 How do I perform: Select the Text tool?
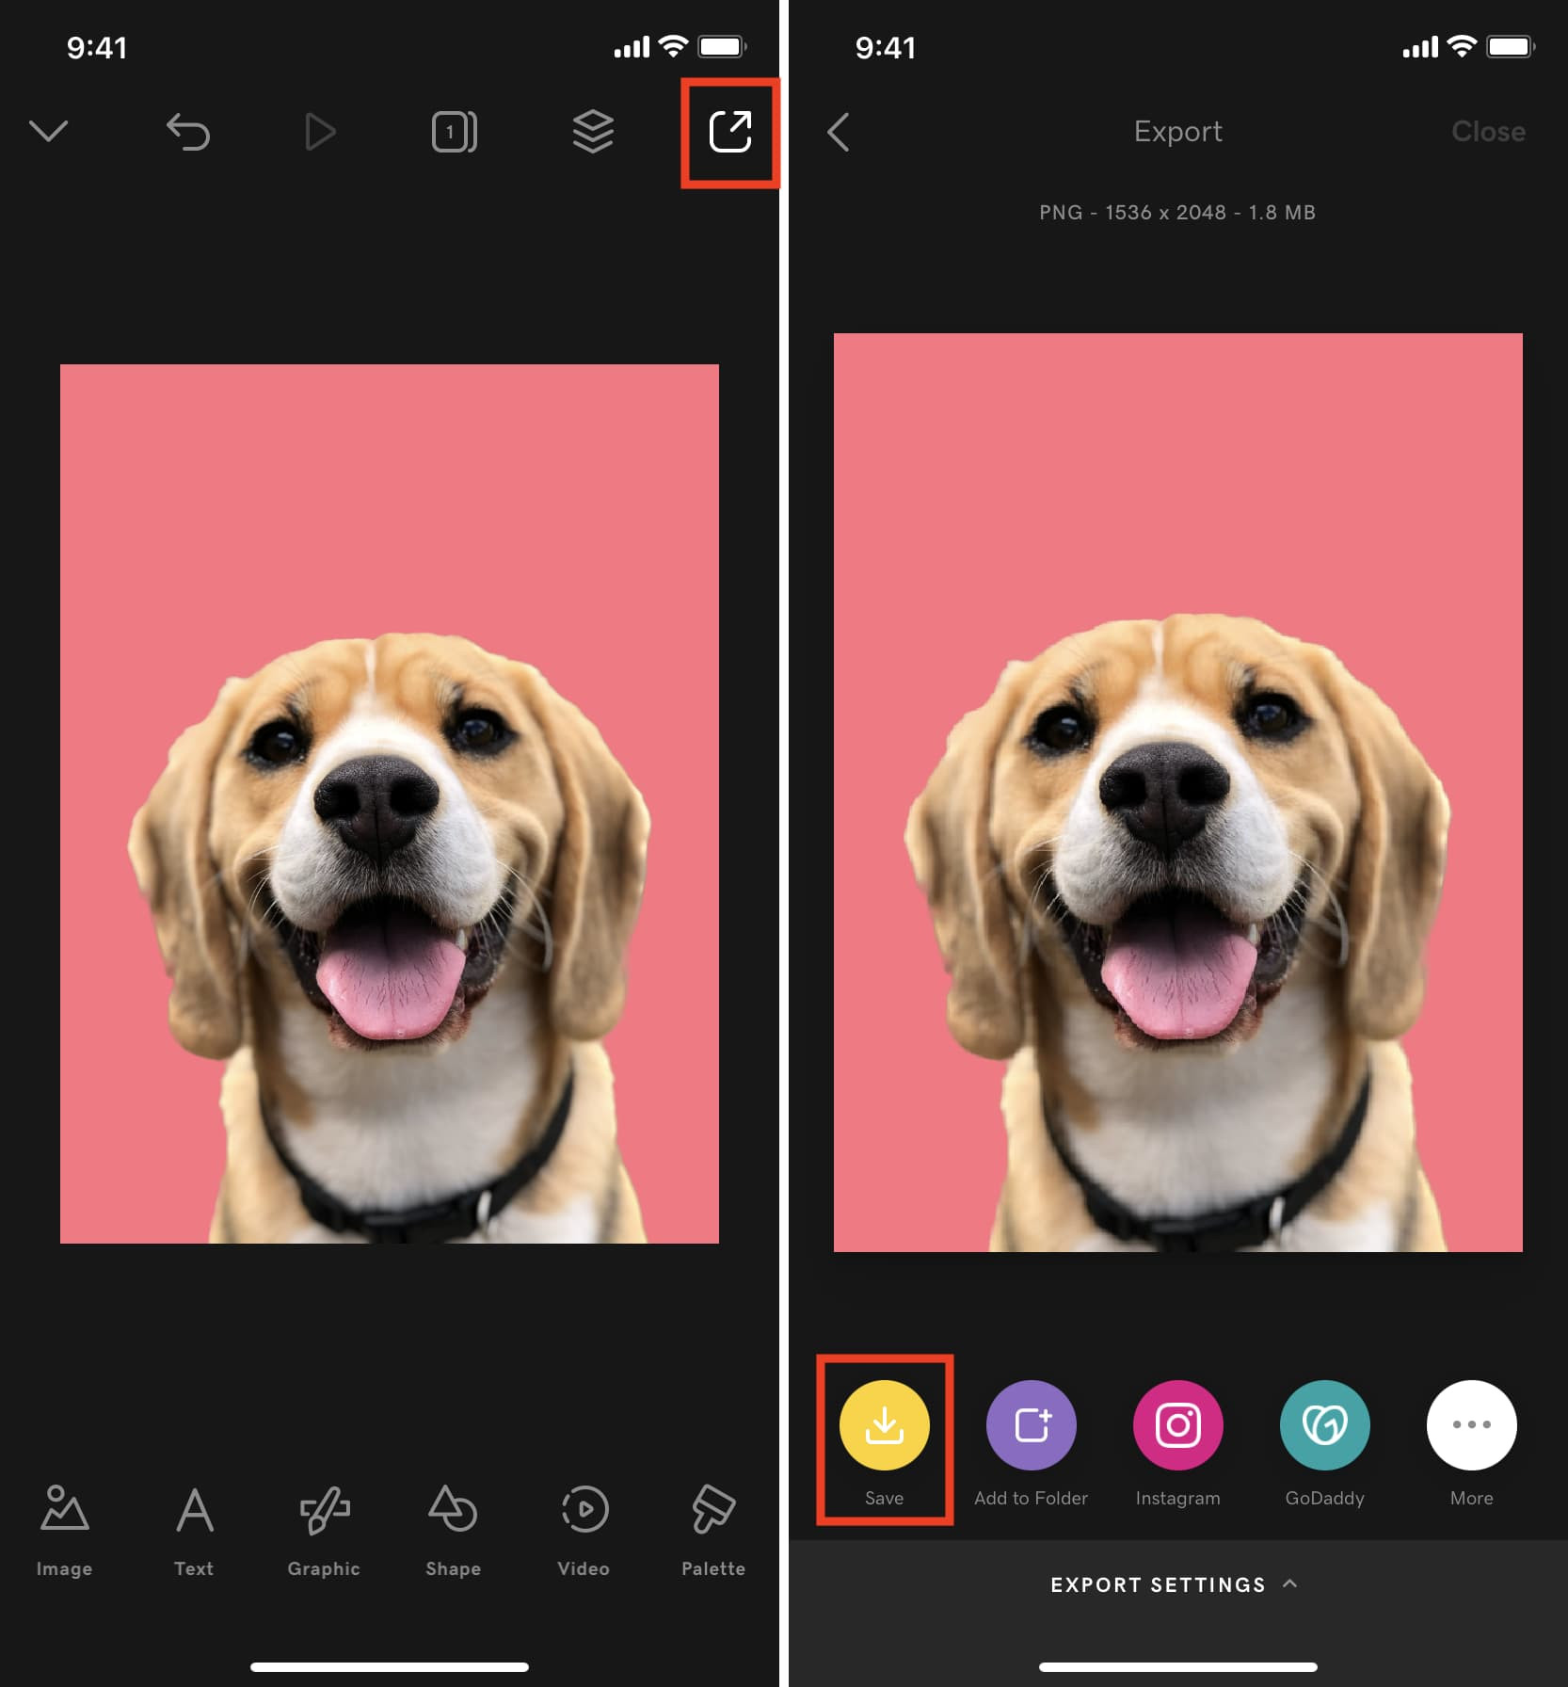pyautogui.click(x=194, y=1531)
